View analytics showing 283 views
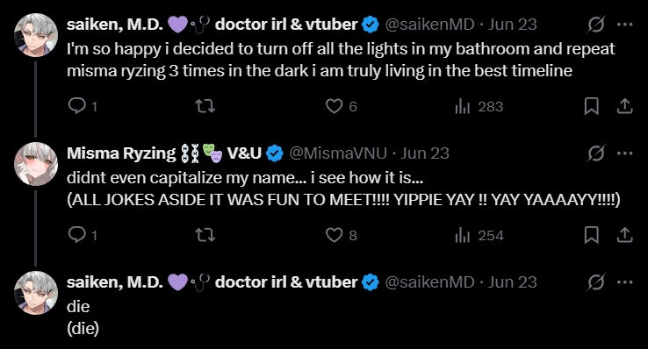 463,106
